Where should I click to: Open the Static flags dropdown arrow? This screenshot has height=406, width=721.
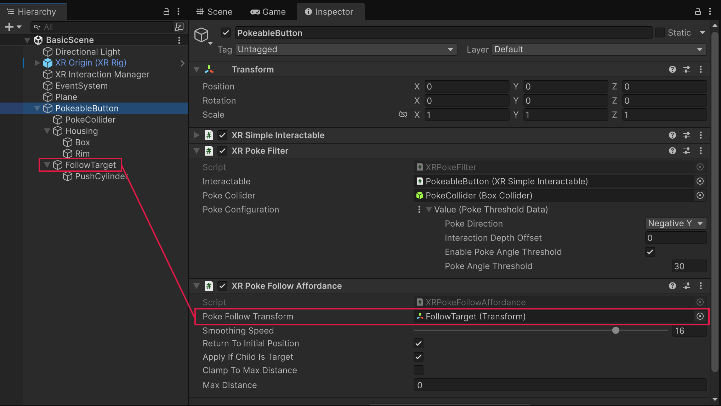coord(703,33)
